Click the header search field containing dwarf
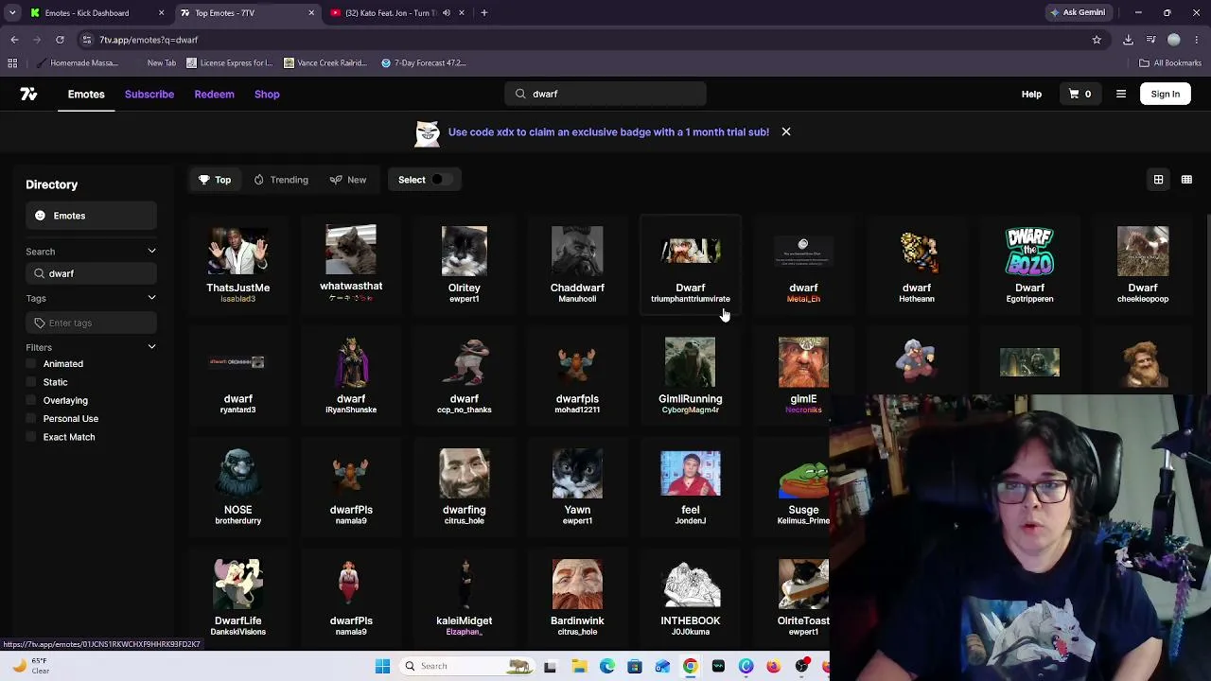Screen dimensions: 1211x681 click(605, 94)
